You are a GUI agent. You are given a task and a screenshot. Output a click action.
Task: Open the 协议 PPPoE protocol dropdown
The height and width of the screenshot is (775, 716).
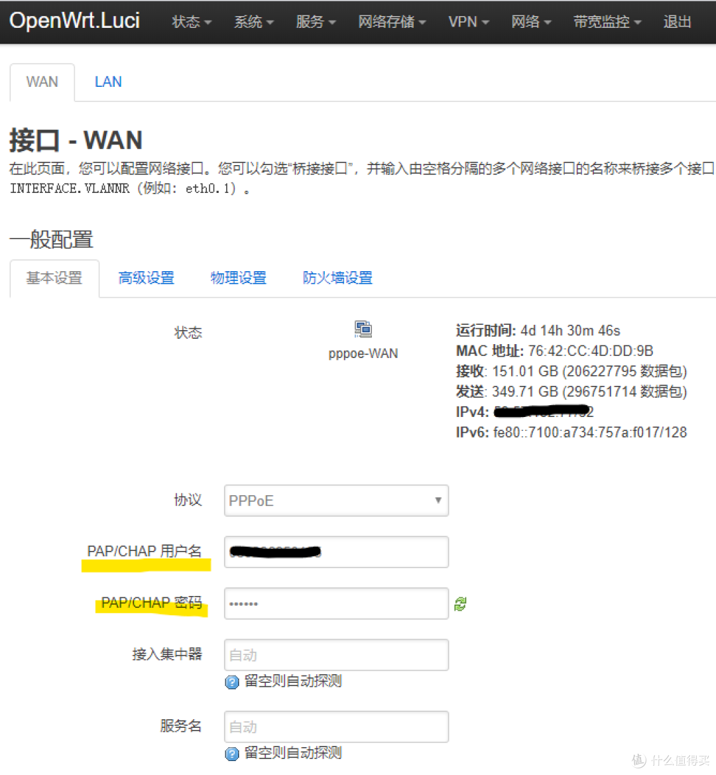point(337,501)
